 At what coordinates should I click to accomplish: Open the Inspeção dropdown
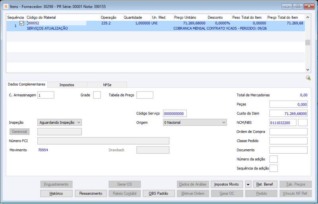(x=59, y=122)
